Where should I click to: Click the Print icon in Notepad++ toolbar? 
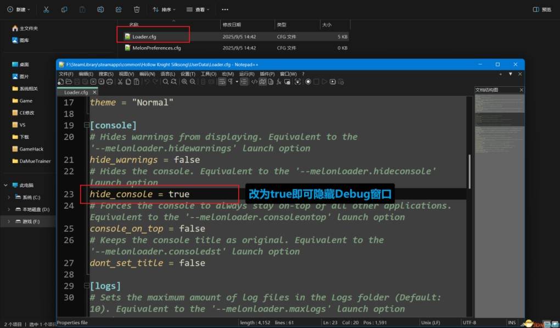110,82
